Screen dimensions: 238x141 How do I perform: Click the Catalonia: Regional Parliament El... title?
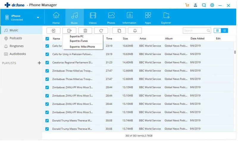click(72, 63)
